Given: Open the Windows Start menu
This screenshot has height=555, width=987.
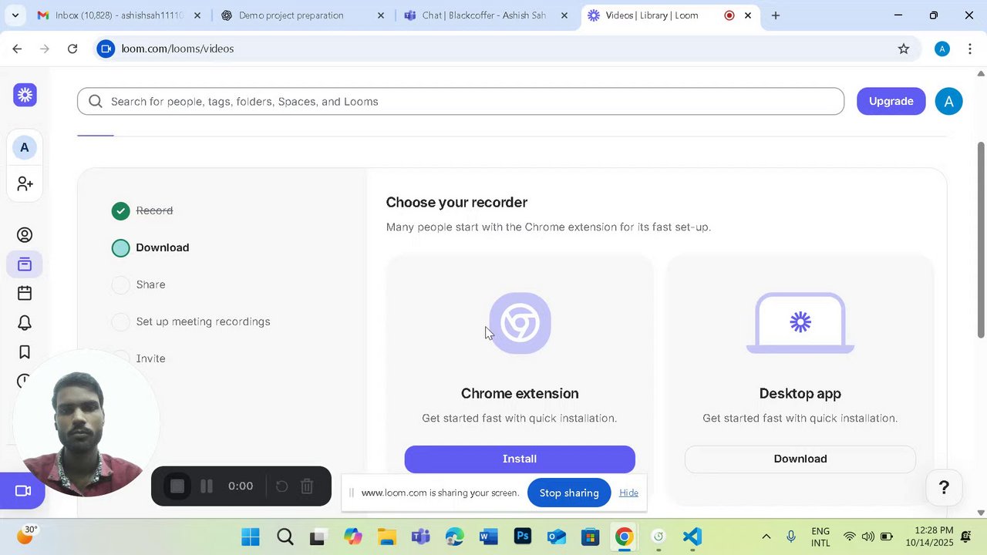Looking at the screenshot, I should point(251,536).
